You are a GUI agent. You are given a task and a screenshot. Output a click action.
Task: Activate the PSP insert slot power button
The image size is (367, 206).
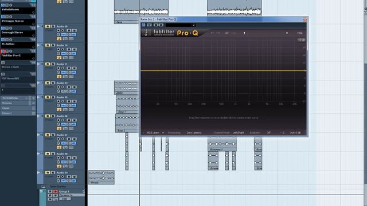coord(3,74)
